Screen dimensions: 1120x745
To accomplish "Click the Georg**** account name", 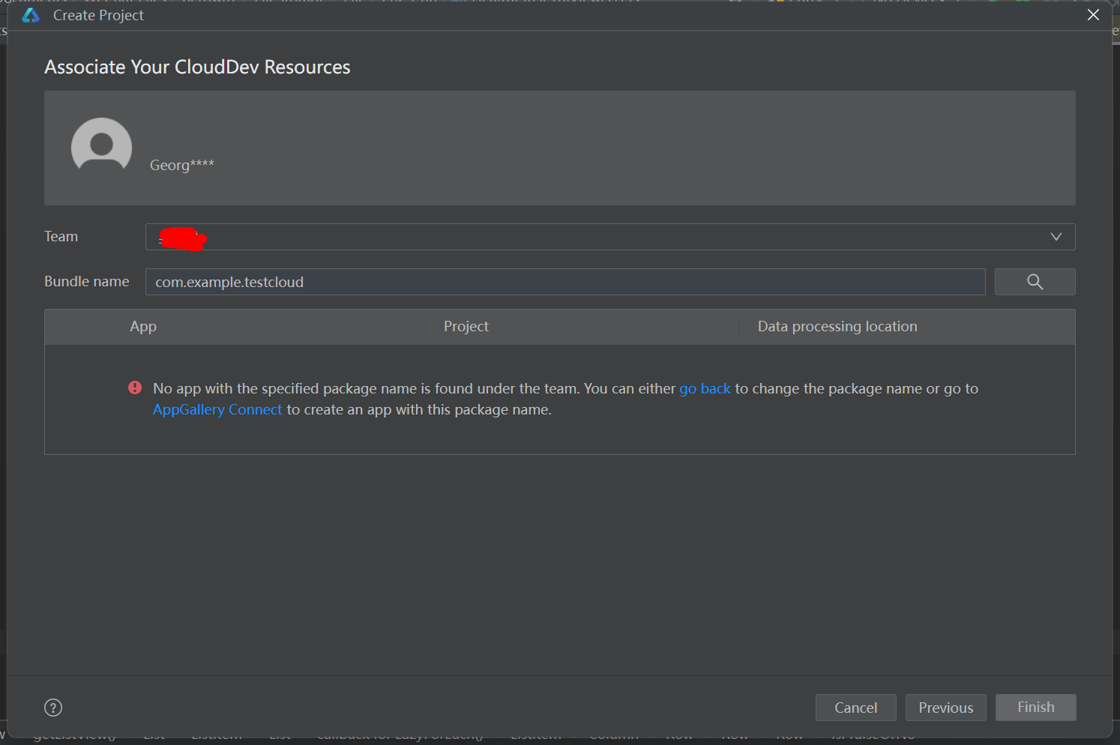I will pos(182,165).
